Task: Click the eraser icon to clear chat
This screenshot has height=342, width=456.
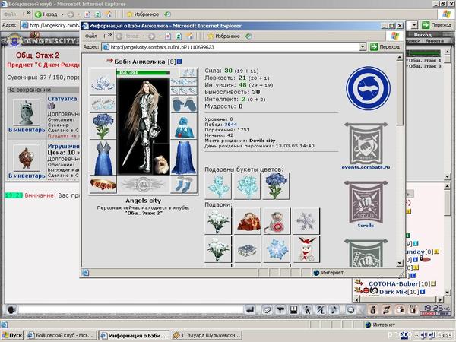Action: [267, 310]
